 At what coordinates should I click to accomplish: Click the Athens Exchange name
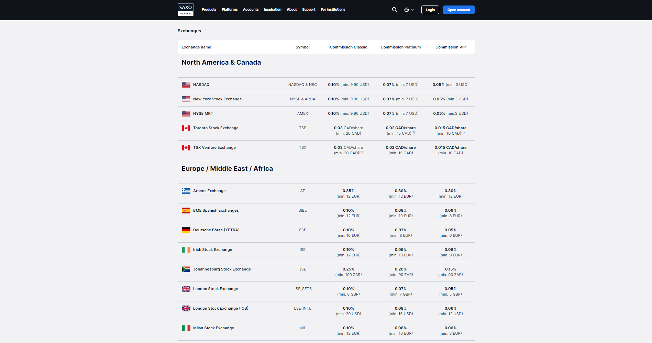click(209, 191)
